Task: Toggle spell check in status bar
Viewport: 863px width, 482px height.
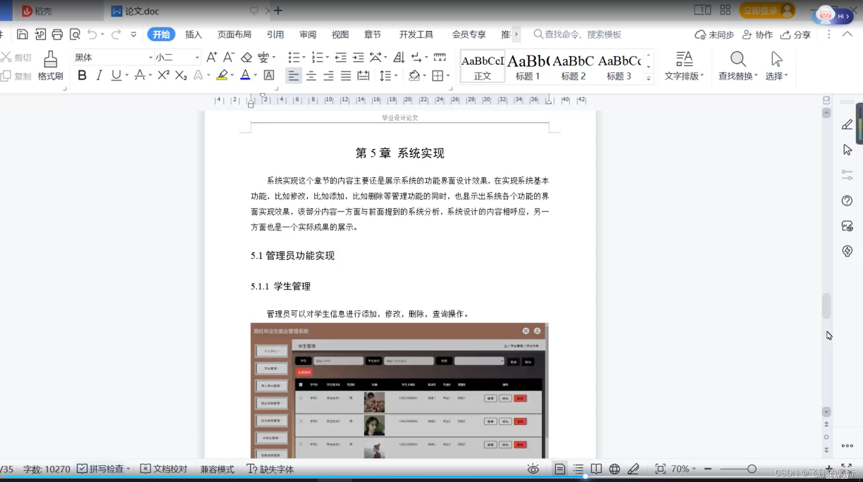Action: tap(100, 469)
